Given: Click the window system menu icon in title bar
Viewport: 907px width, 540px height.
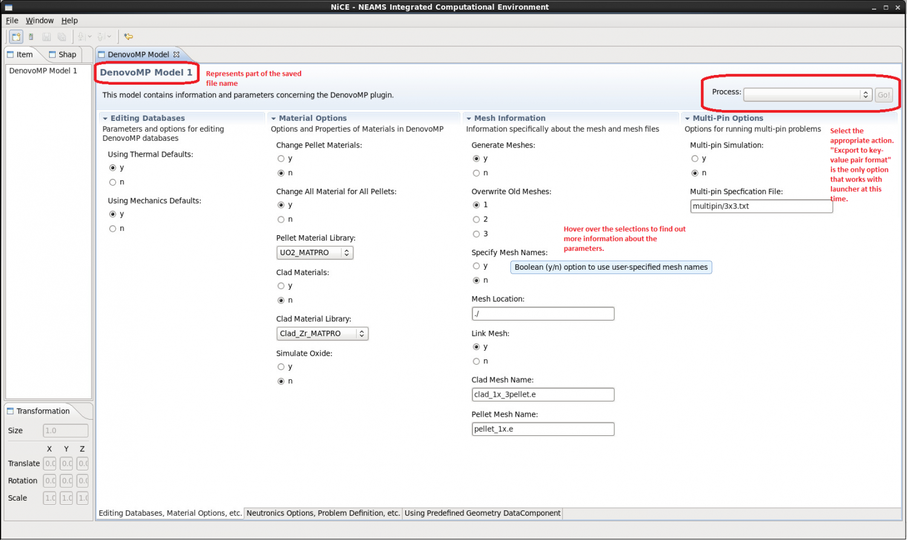Looking at the screenshot, I should pos(8,7).
